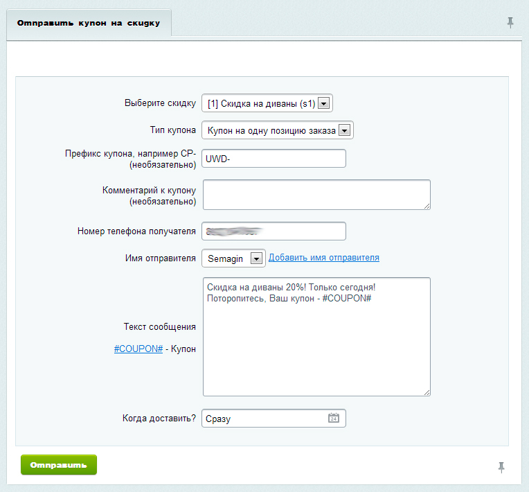
Task: Open the calendar picker in delivery field
Action: [333, 419]
